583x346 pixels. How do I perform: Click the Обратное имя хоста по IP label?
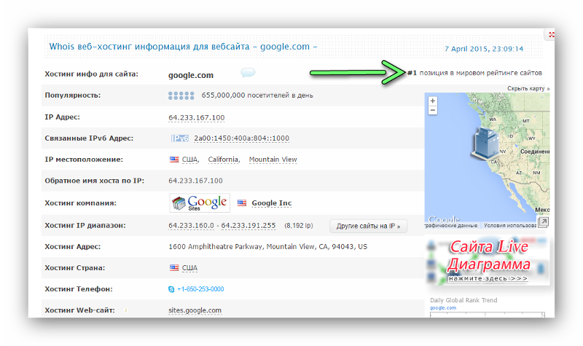[95, 181]
